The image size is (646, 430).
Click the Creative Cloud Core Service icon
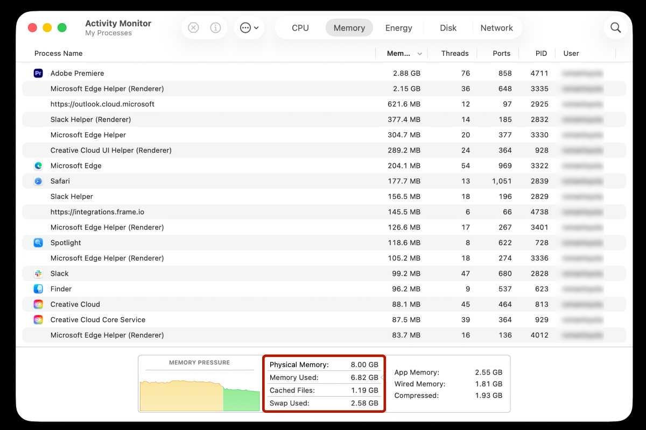(38, 319)
